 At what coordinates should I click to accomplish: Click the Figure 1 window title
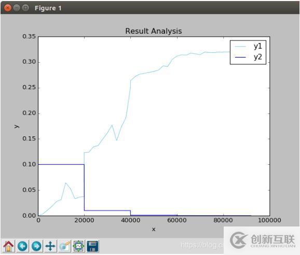click(48, 8)
